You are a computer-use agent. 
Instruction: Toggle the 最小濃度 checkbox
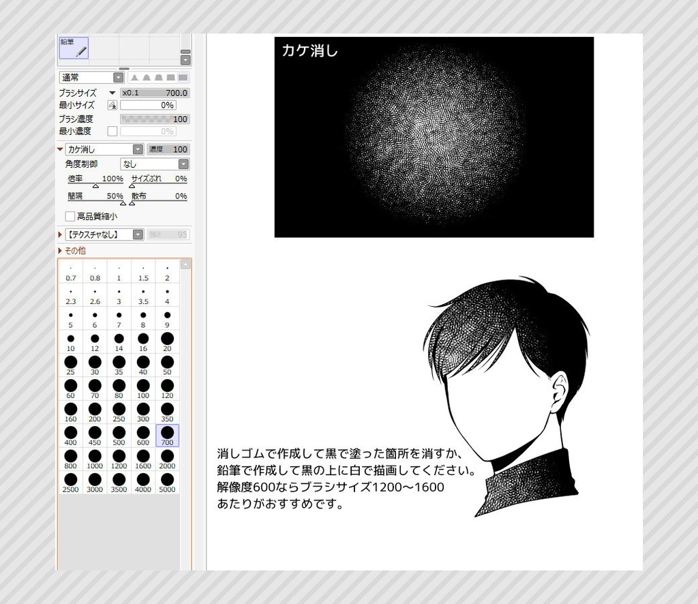pyautogui.click(x=112, y=131)
